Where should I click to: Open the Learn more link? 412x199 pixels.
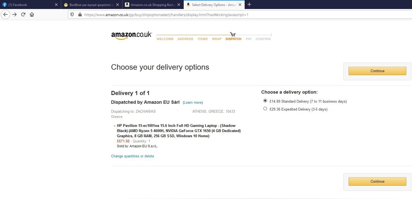pos(193,103)
